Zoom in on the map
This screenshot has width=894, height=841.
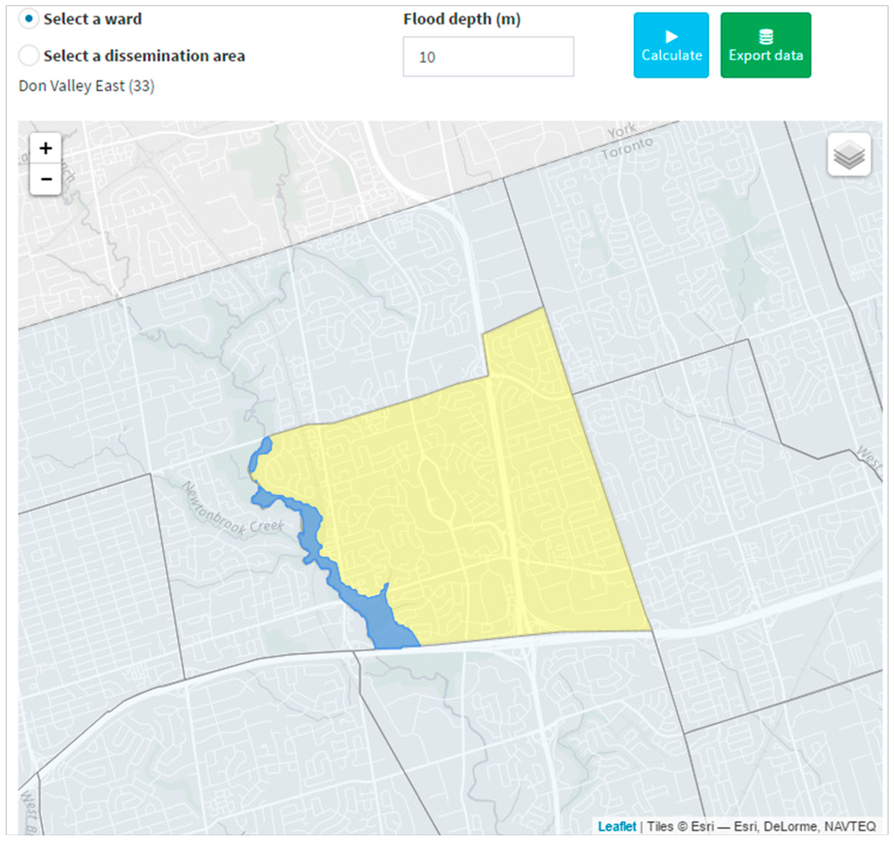(x=45, y=148)
